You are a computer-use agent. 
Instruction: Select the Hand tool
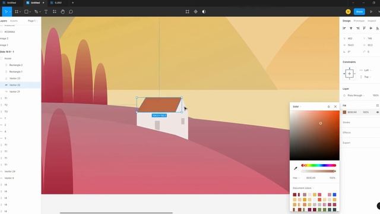click(63, 12)
